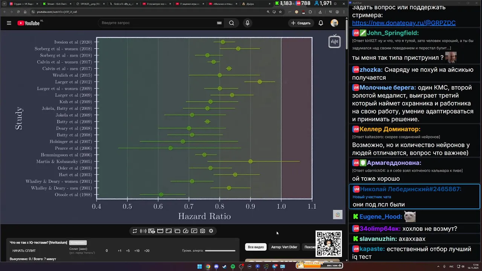Click the 34olimp64вк username in chat
The height and width of the screenshot is (271, 482).
380,228
